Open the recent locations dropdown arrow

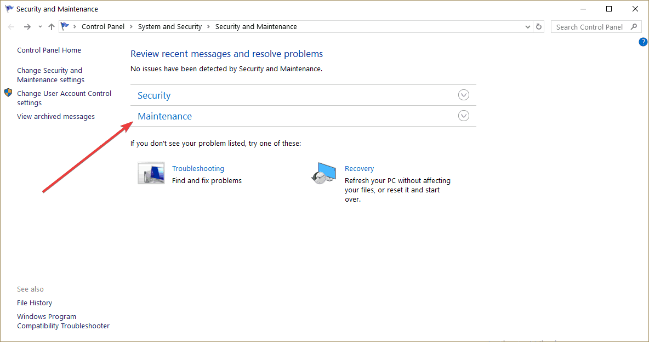(40, 27)
